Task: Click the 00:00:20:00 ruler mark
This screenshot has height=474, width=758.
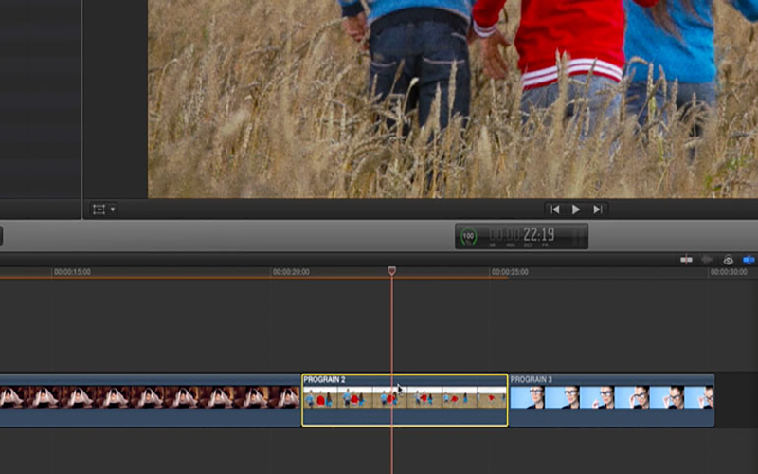Action: (291, 272)
